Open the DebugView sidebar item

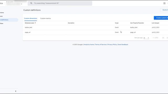click(2, 23)
